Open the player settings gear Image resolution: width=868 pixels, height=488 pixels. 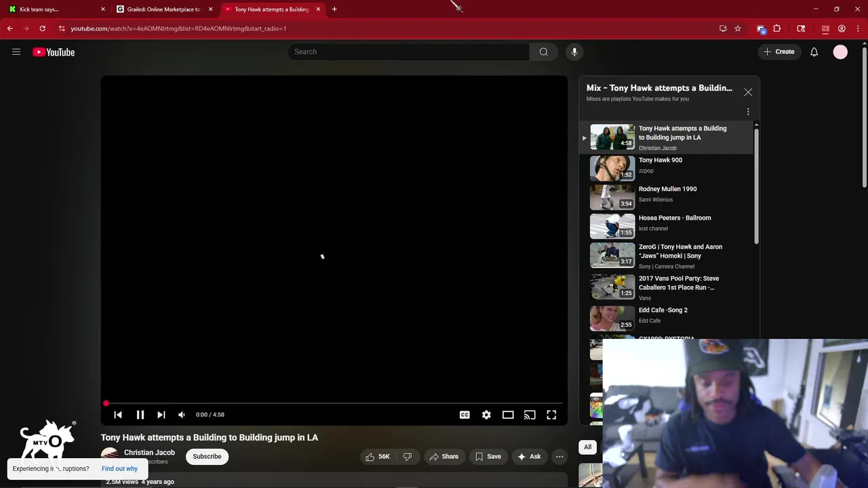pos(486,415)
